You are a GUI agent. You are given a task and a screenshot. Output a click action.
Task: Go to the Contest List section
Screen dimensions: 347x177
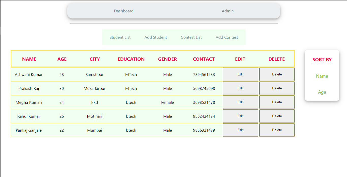[191, 37]
